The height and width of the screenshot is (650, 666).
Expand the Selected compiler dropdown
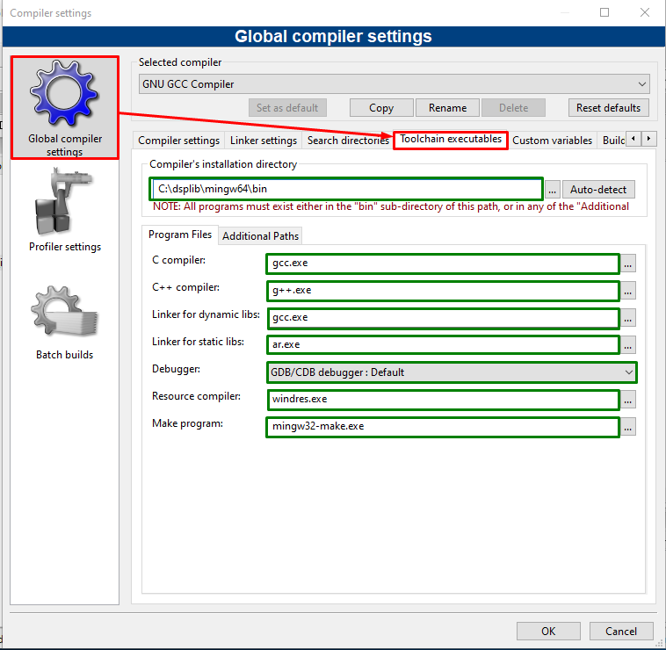[x=394, y=84]
